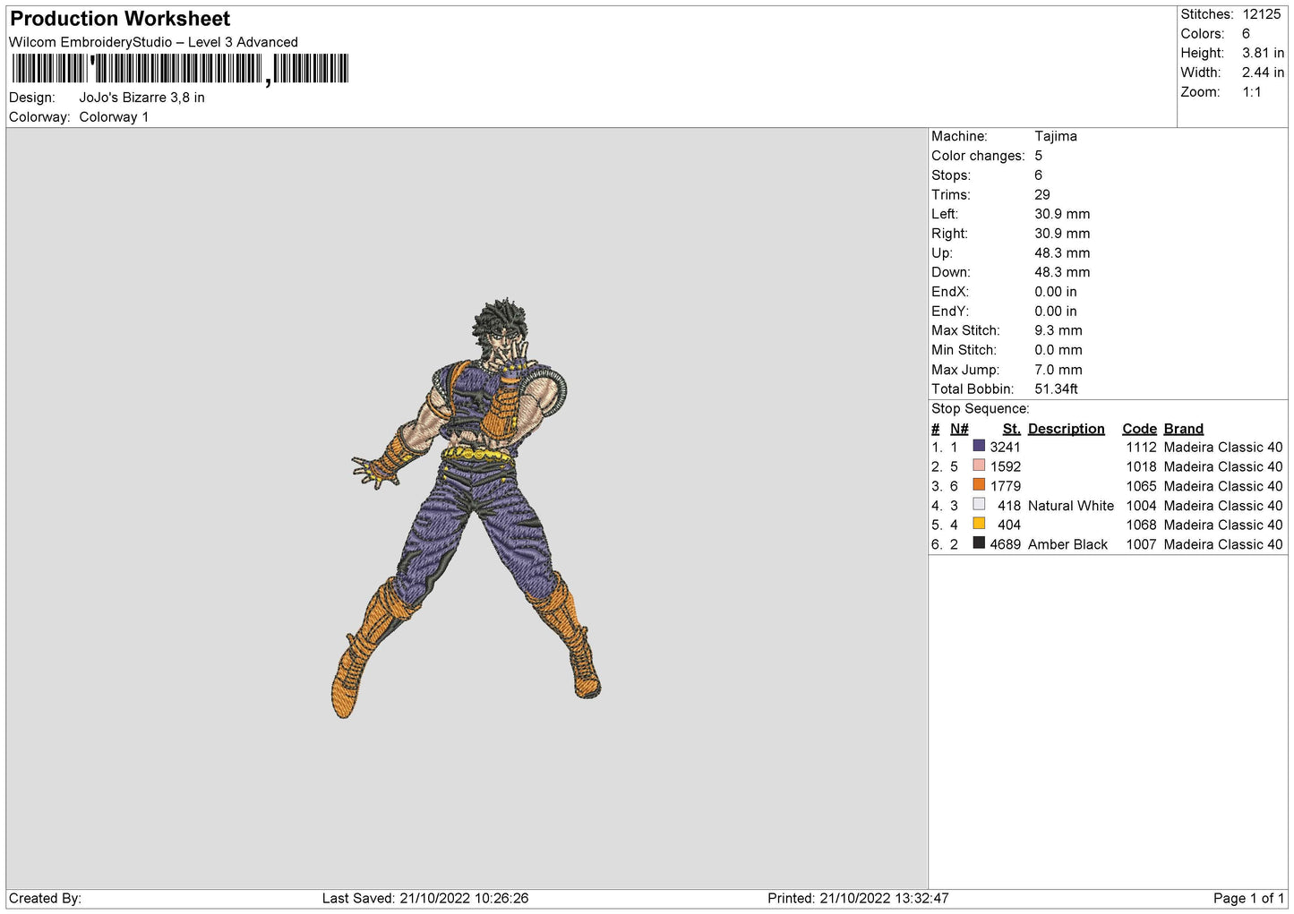
Task: Click the 'Created By:' footer label
Action: (x=45, y=898)
